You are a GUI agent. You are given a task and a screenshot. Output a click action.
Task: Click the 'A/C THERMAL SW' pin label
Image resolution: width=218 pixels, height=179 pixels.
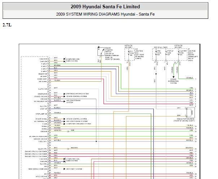[x=41, y=122]
